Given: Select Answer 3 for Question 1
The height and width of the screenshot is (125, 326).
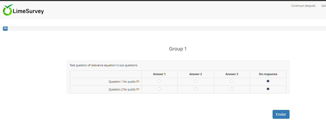Looking at the screenshot, I should [232, 81].
